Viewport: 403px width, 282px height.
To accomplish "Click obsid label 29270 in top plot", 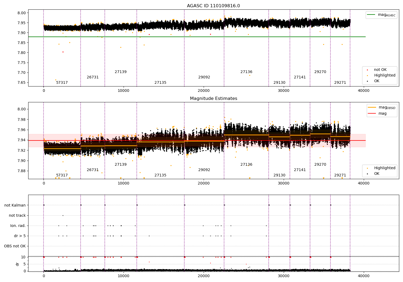I will 320,72.
